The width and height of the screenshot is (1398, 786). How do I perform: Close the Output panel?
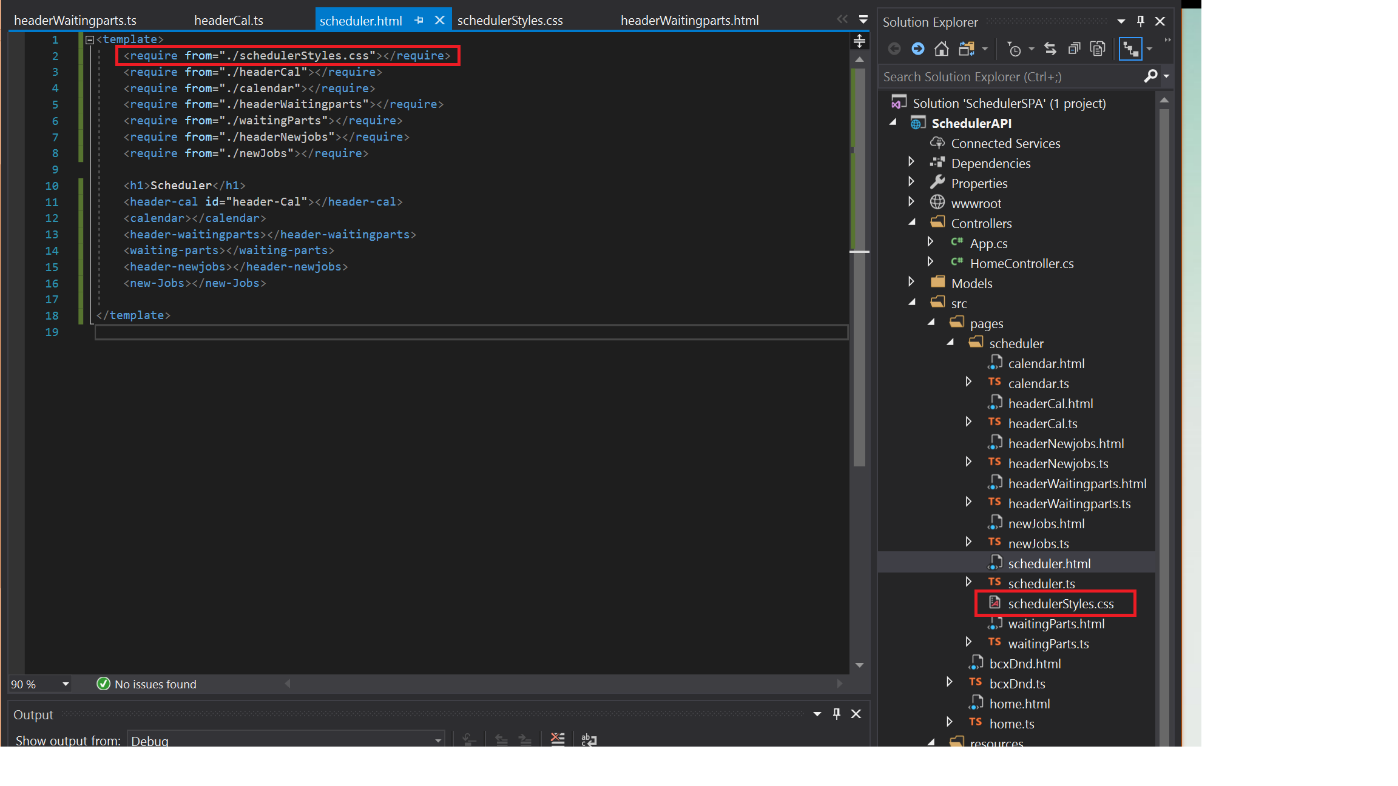[856, 714]
